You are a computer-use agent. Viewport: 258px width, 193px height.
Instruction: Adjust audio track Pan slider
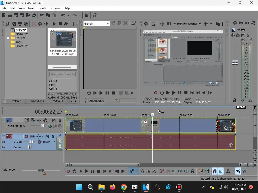29,147
